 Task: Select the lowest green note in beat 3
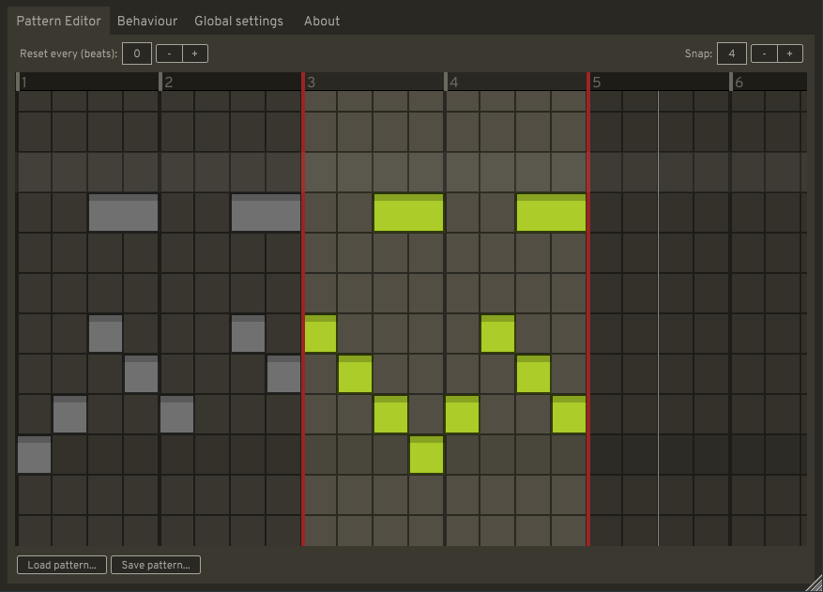(426, 455)
